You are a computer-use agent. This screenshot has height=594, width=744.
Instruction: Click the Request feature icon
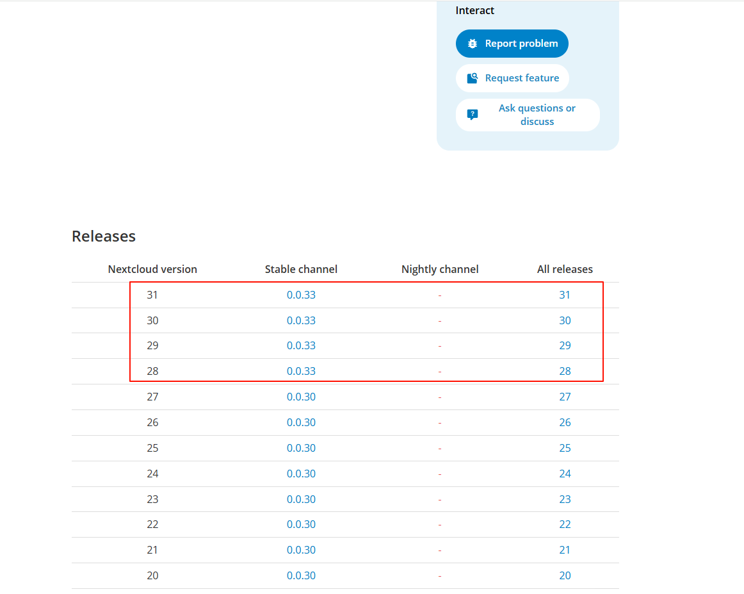(472, 78)
